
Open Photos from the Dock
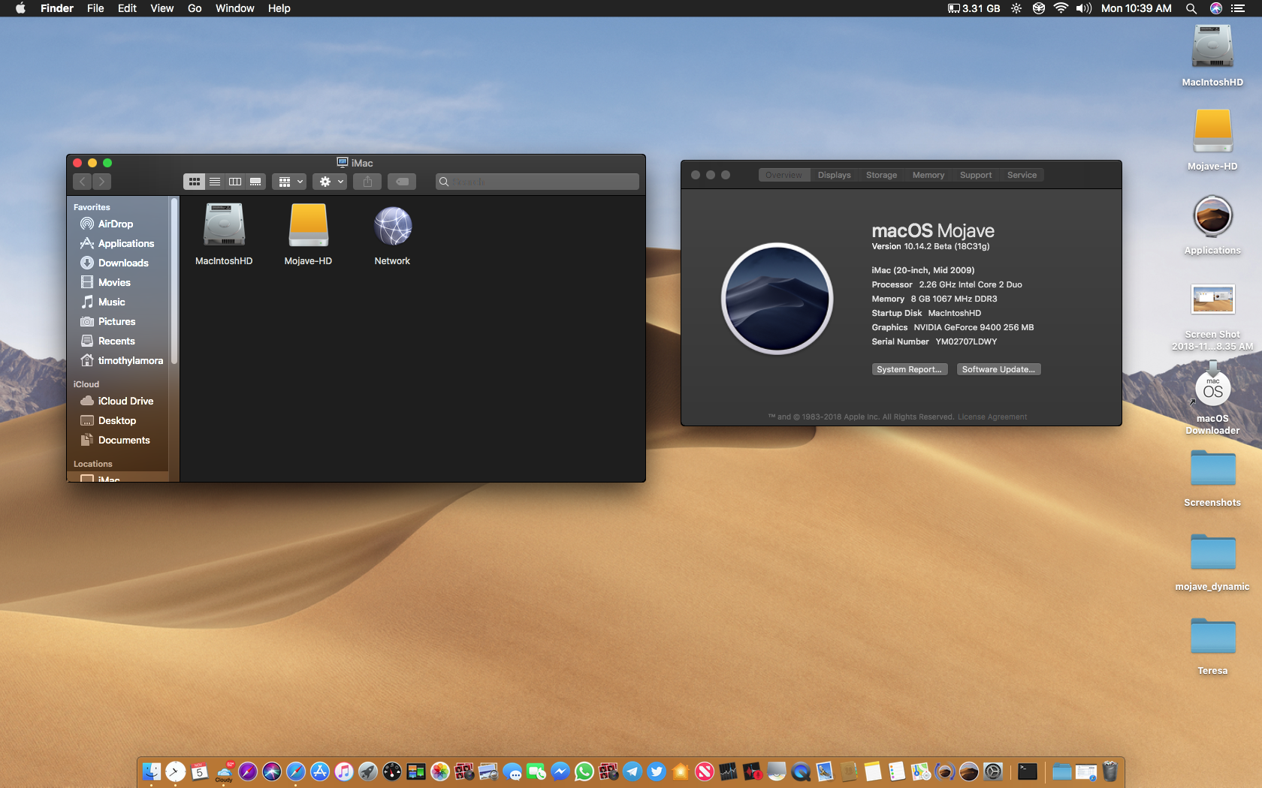[x=440, y=771]
